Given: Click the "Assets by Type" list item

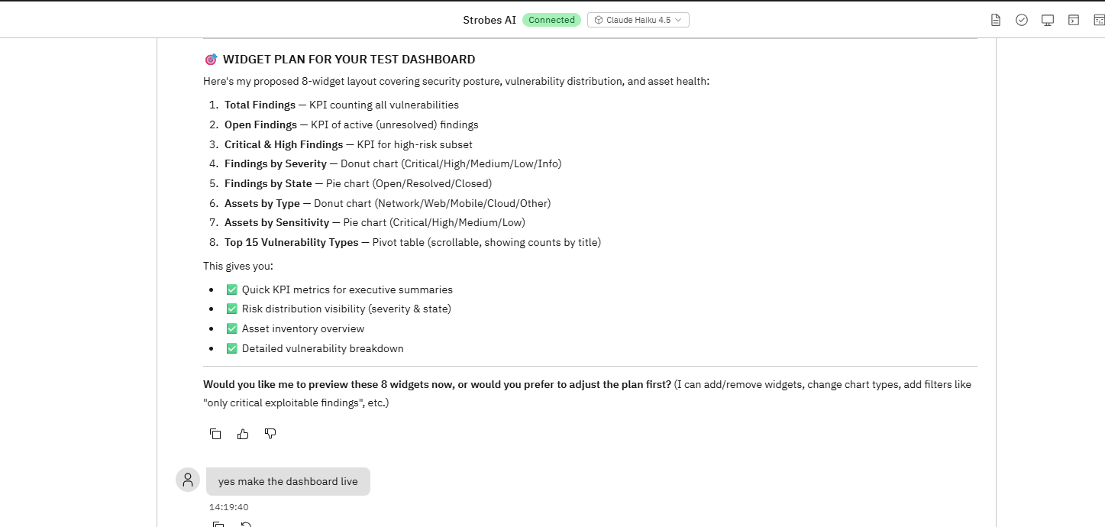Looking at the screenshot, I should (x=387, y=203).
